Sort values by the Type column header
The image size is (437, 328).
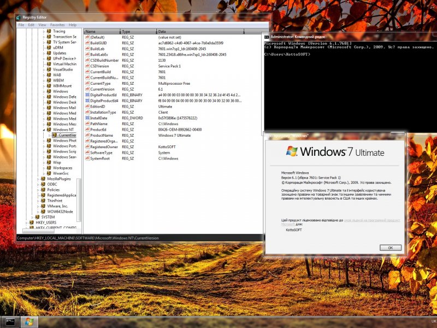[x=138, y=32]
